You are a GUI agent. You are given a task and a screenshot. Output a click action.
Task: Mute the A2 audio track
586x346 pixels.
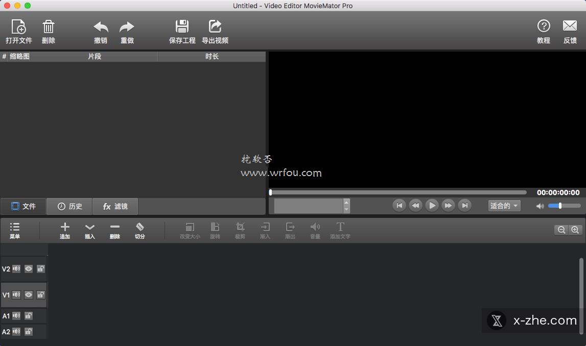point(16,331)
